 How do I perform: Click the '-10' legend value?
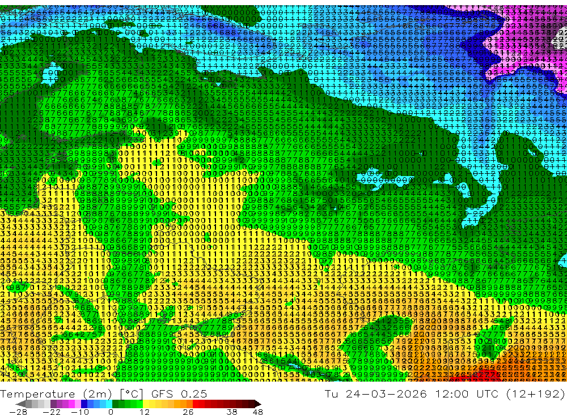pyautogui.click(x=81, y=412)
